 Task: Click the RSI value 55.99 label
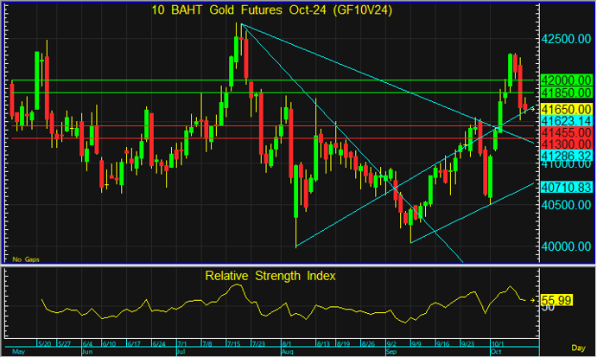click(x=556, y=300)
